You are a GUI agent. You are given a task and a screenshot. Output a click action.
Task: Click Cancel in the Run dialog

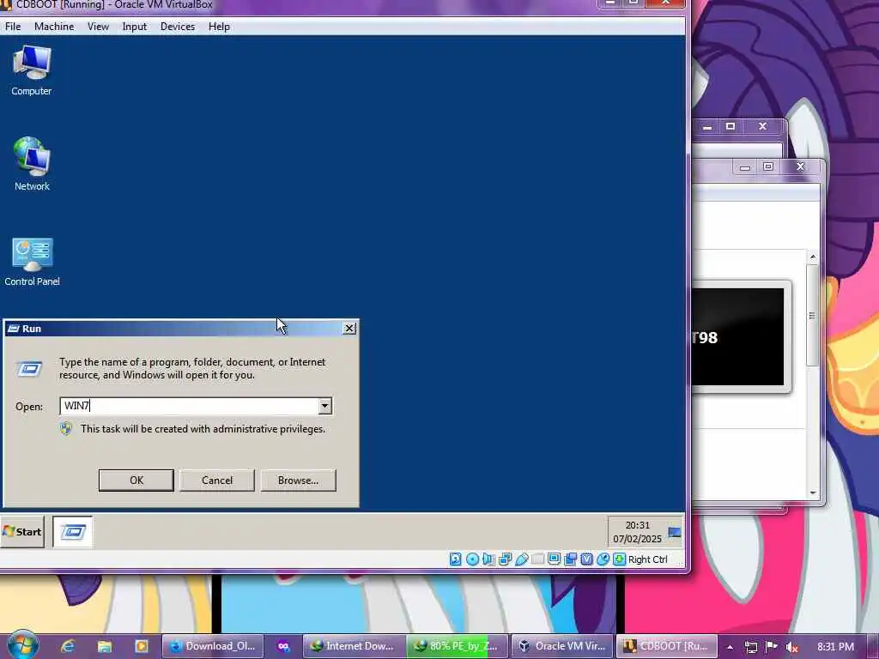click(217, 481)
